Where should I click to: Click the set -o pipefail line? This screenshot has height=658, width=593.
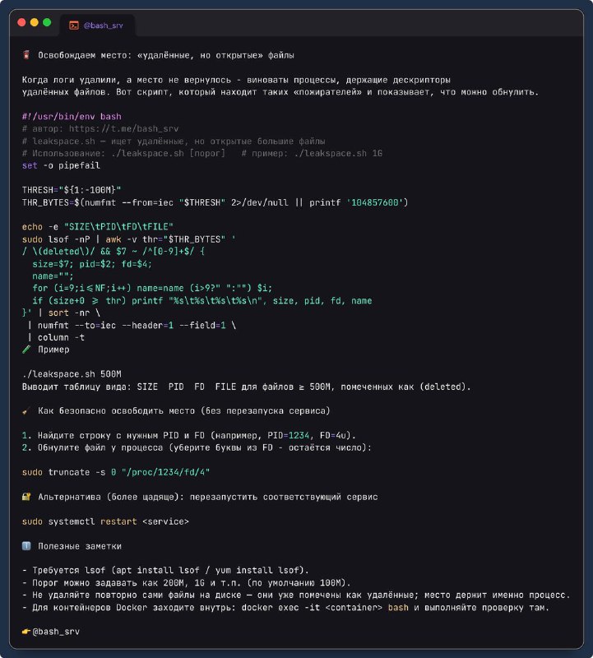click(x=61, y=165)
